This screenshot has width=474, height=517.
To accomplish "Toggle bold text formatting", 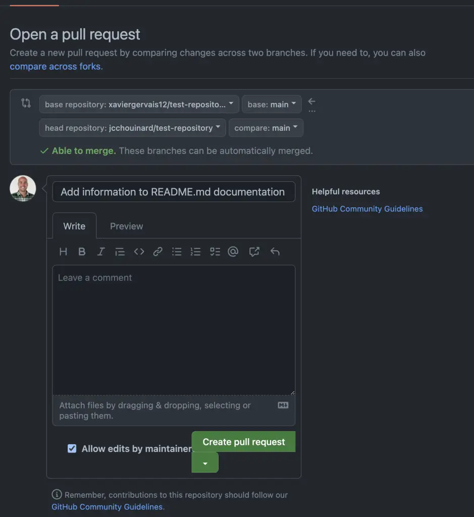I will (x=82, y=251).
